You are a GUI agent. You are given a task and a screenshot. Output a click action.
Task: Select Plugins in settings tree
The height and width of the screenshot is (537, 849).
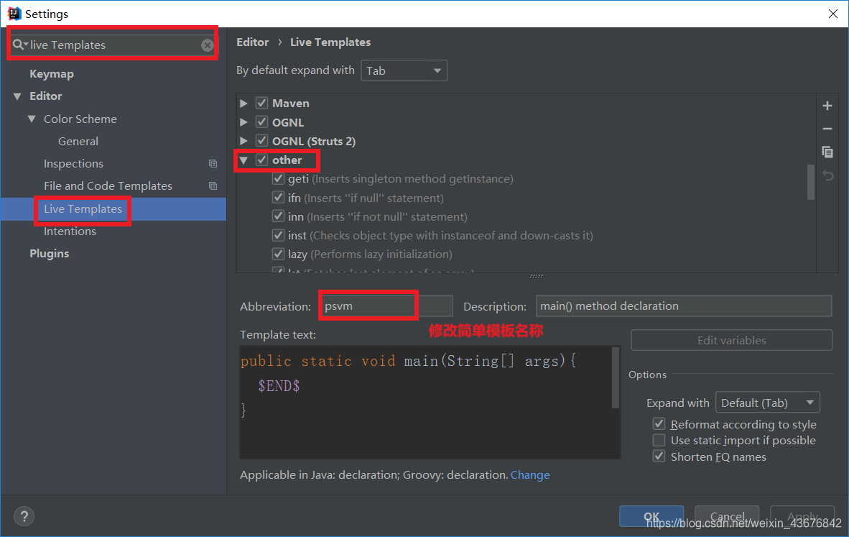tap(50, 254)
